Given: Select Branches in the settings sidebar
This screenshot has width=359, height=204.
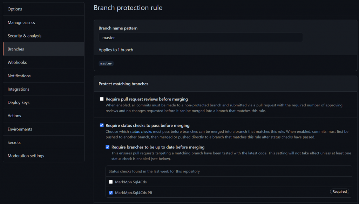Looking at the screenshot, I should [16, 49].
